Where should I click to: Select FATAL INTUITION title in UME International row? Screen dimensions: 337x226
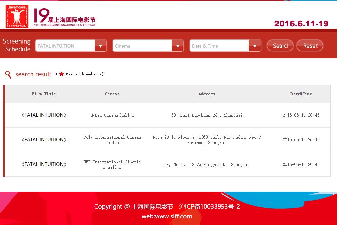(44, 164)
